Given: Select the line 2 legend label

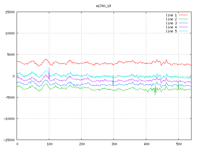Looking at the screenshot, I should point(171,19).
